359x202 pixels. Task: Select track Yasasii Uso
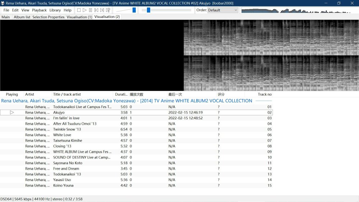pyautogui.click(x=136, y=180)
